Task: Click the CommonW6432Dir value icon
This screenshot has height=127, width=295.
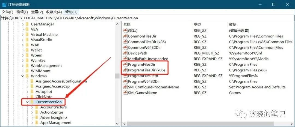Action: click(x=125, y=47)
